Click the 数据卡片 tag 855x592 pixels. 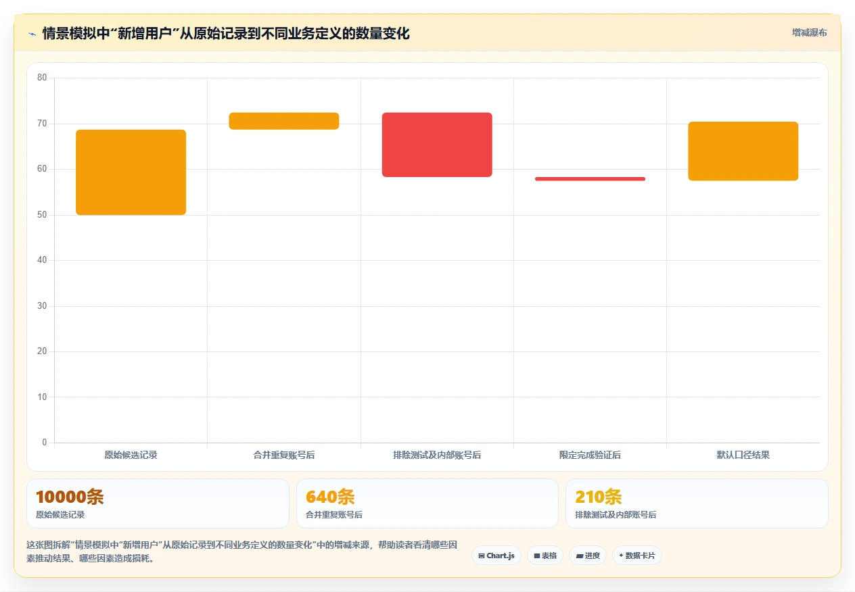click(637, 556)
